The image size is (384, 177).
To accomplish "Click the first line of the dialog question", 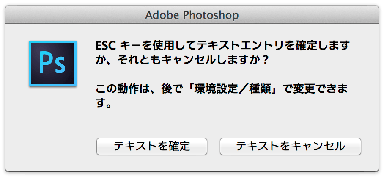I will (x=222, y=46).
